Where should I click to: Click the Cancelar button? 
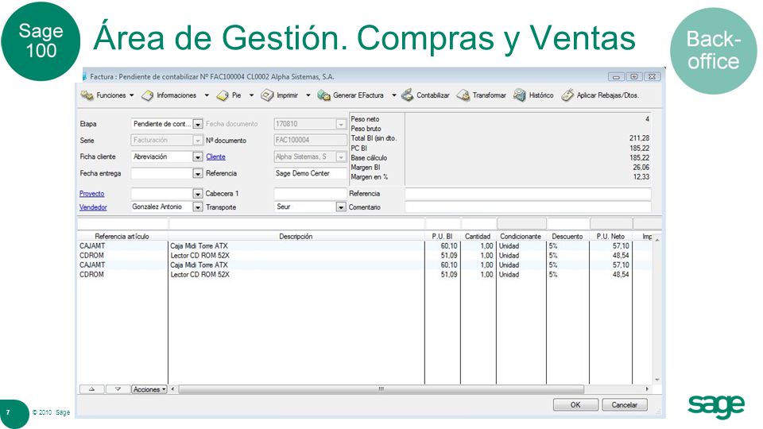(625, 404)
